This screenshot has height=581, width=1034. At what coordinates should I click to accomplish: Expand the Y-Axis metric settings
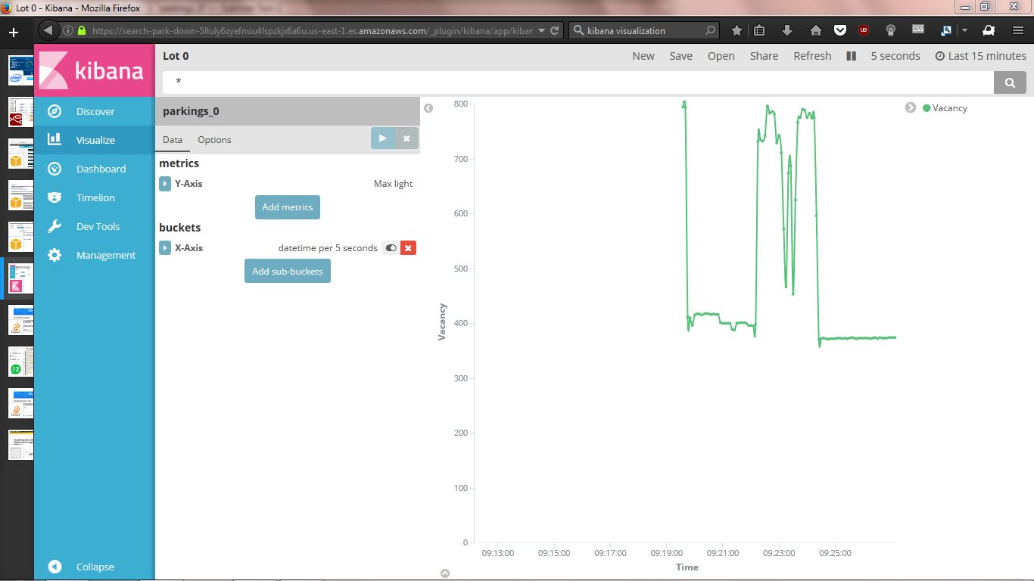165,184
